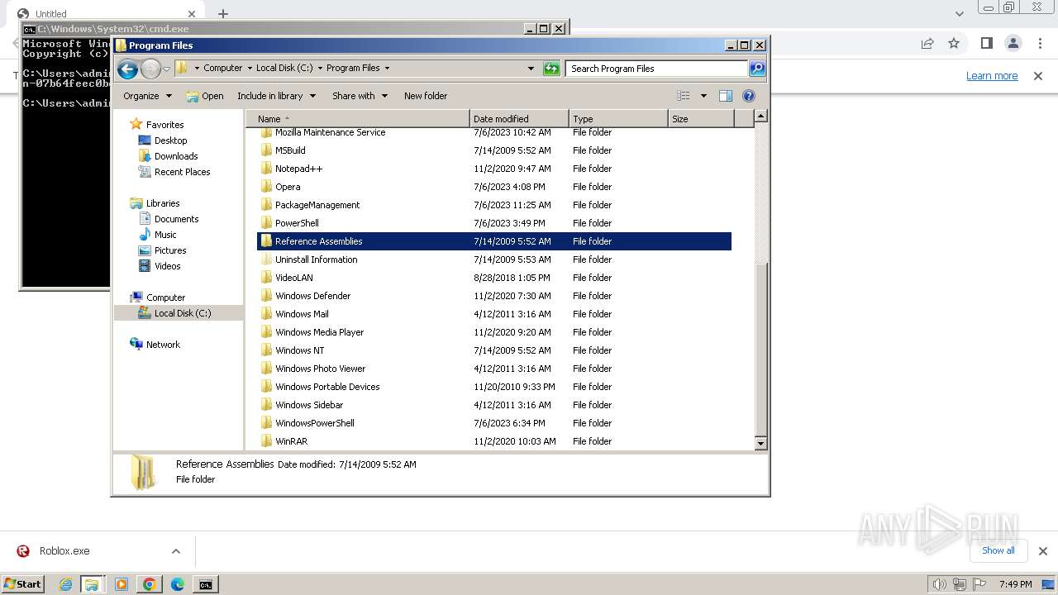The height and width of the screenshot is (595, 1058).
Task: Click the search magnifier in Explorer
Action: pos(757,69)
